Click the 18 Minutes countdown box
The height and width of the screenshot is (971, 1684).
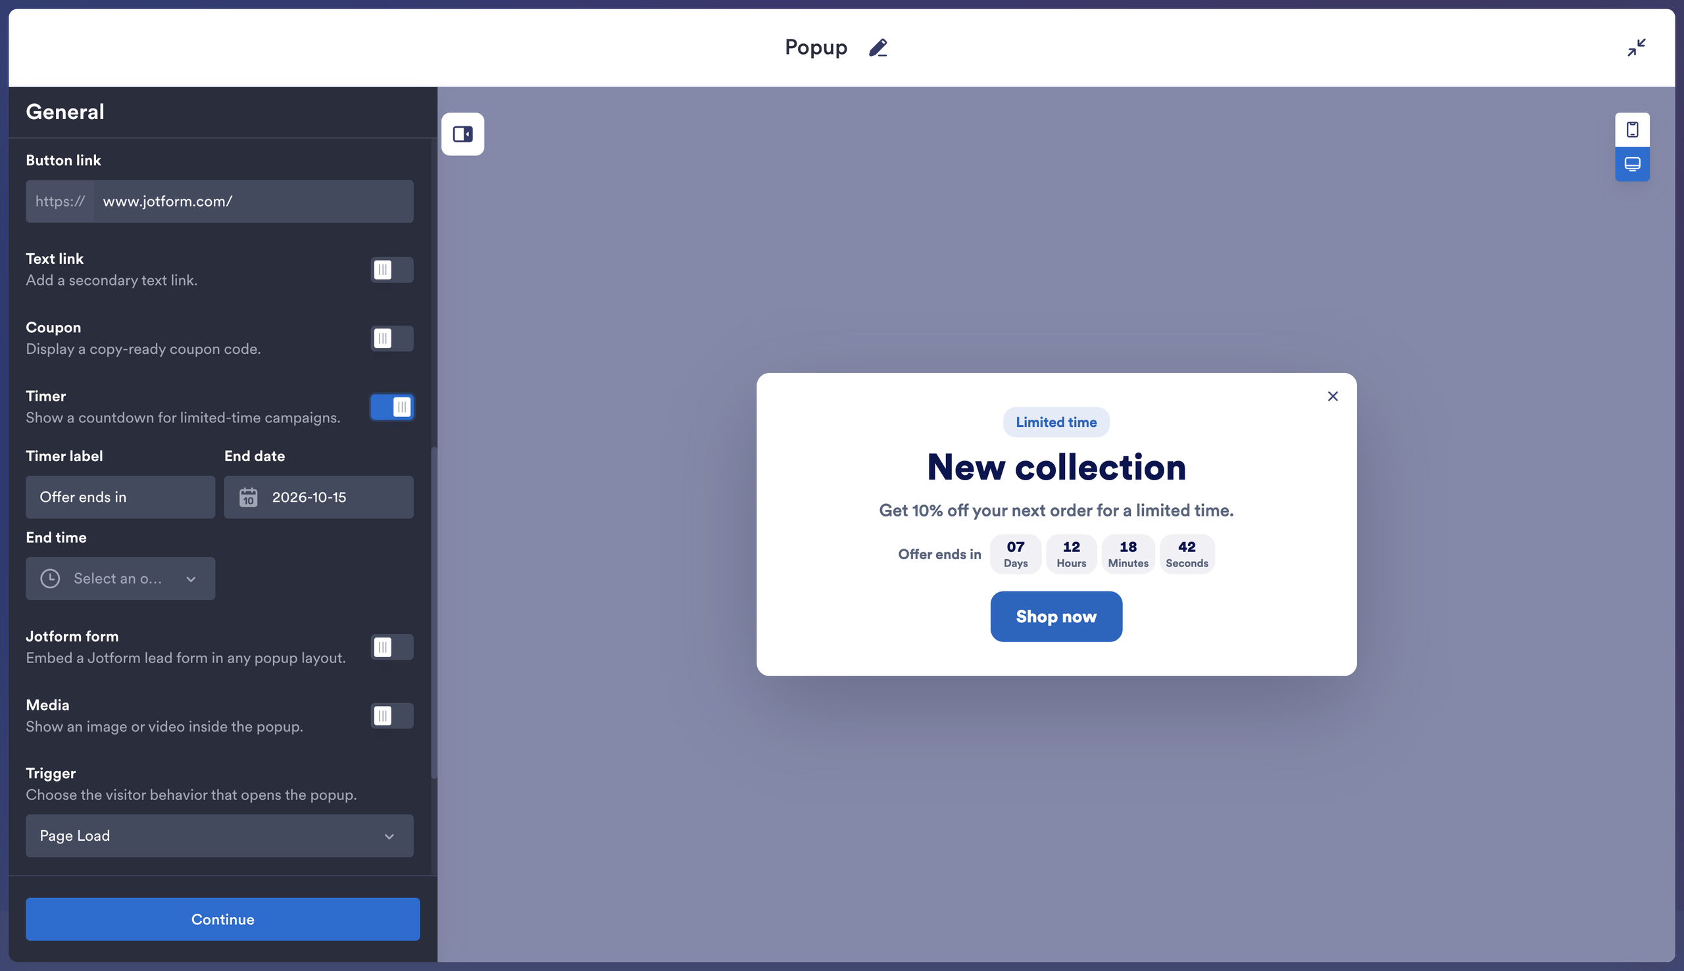point(1128,553)
